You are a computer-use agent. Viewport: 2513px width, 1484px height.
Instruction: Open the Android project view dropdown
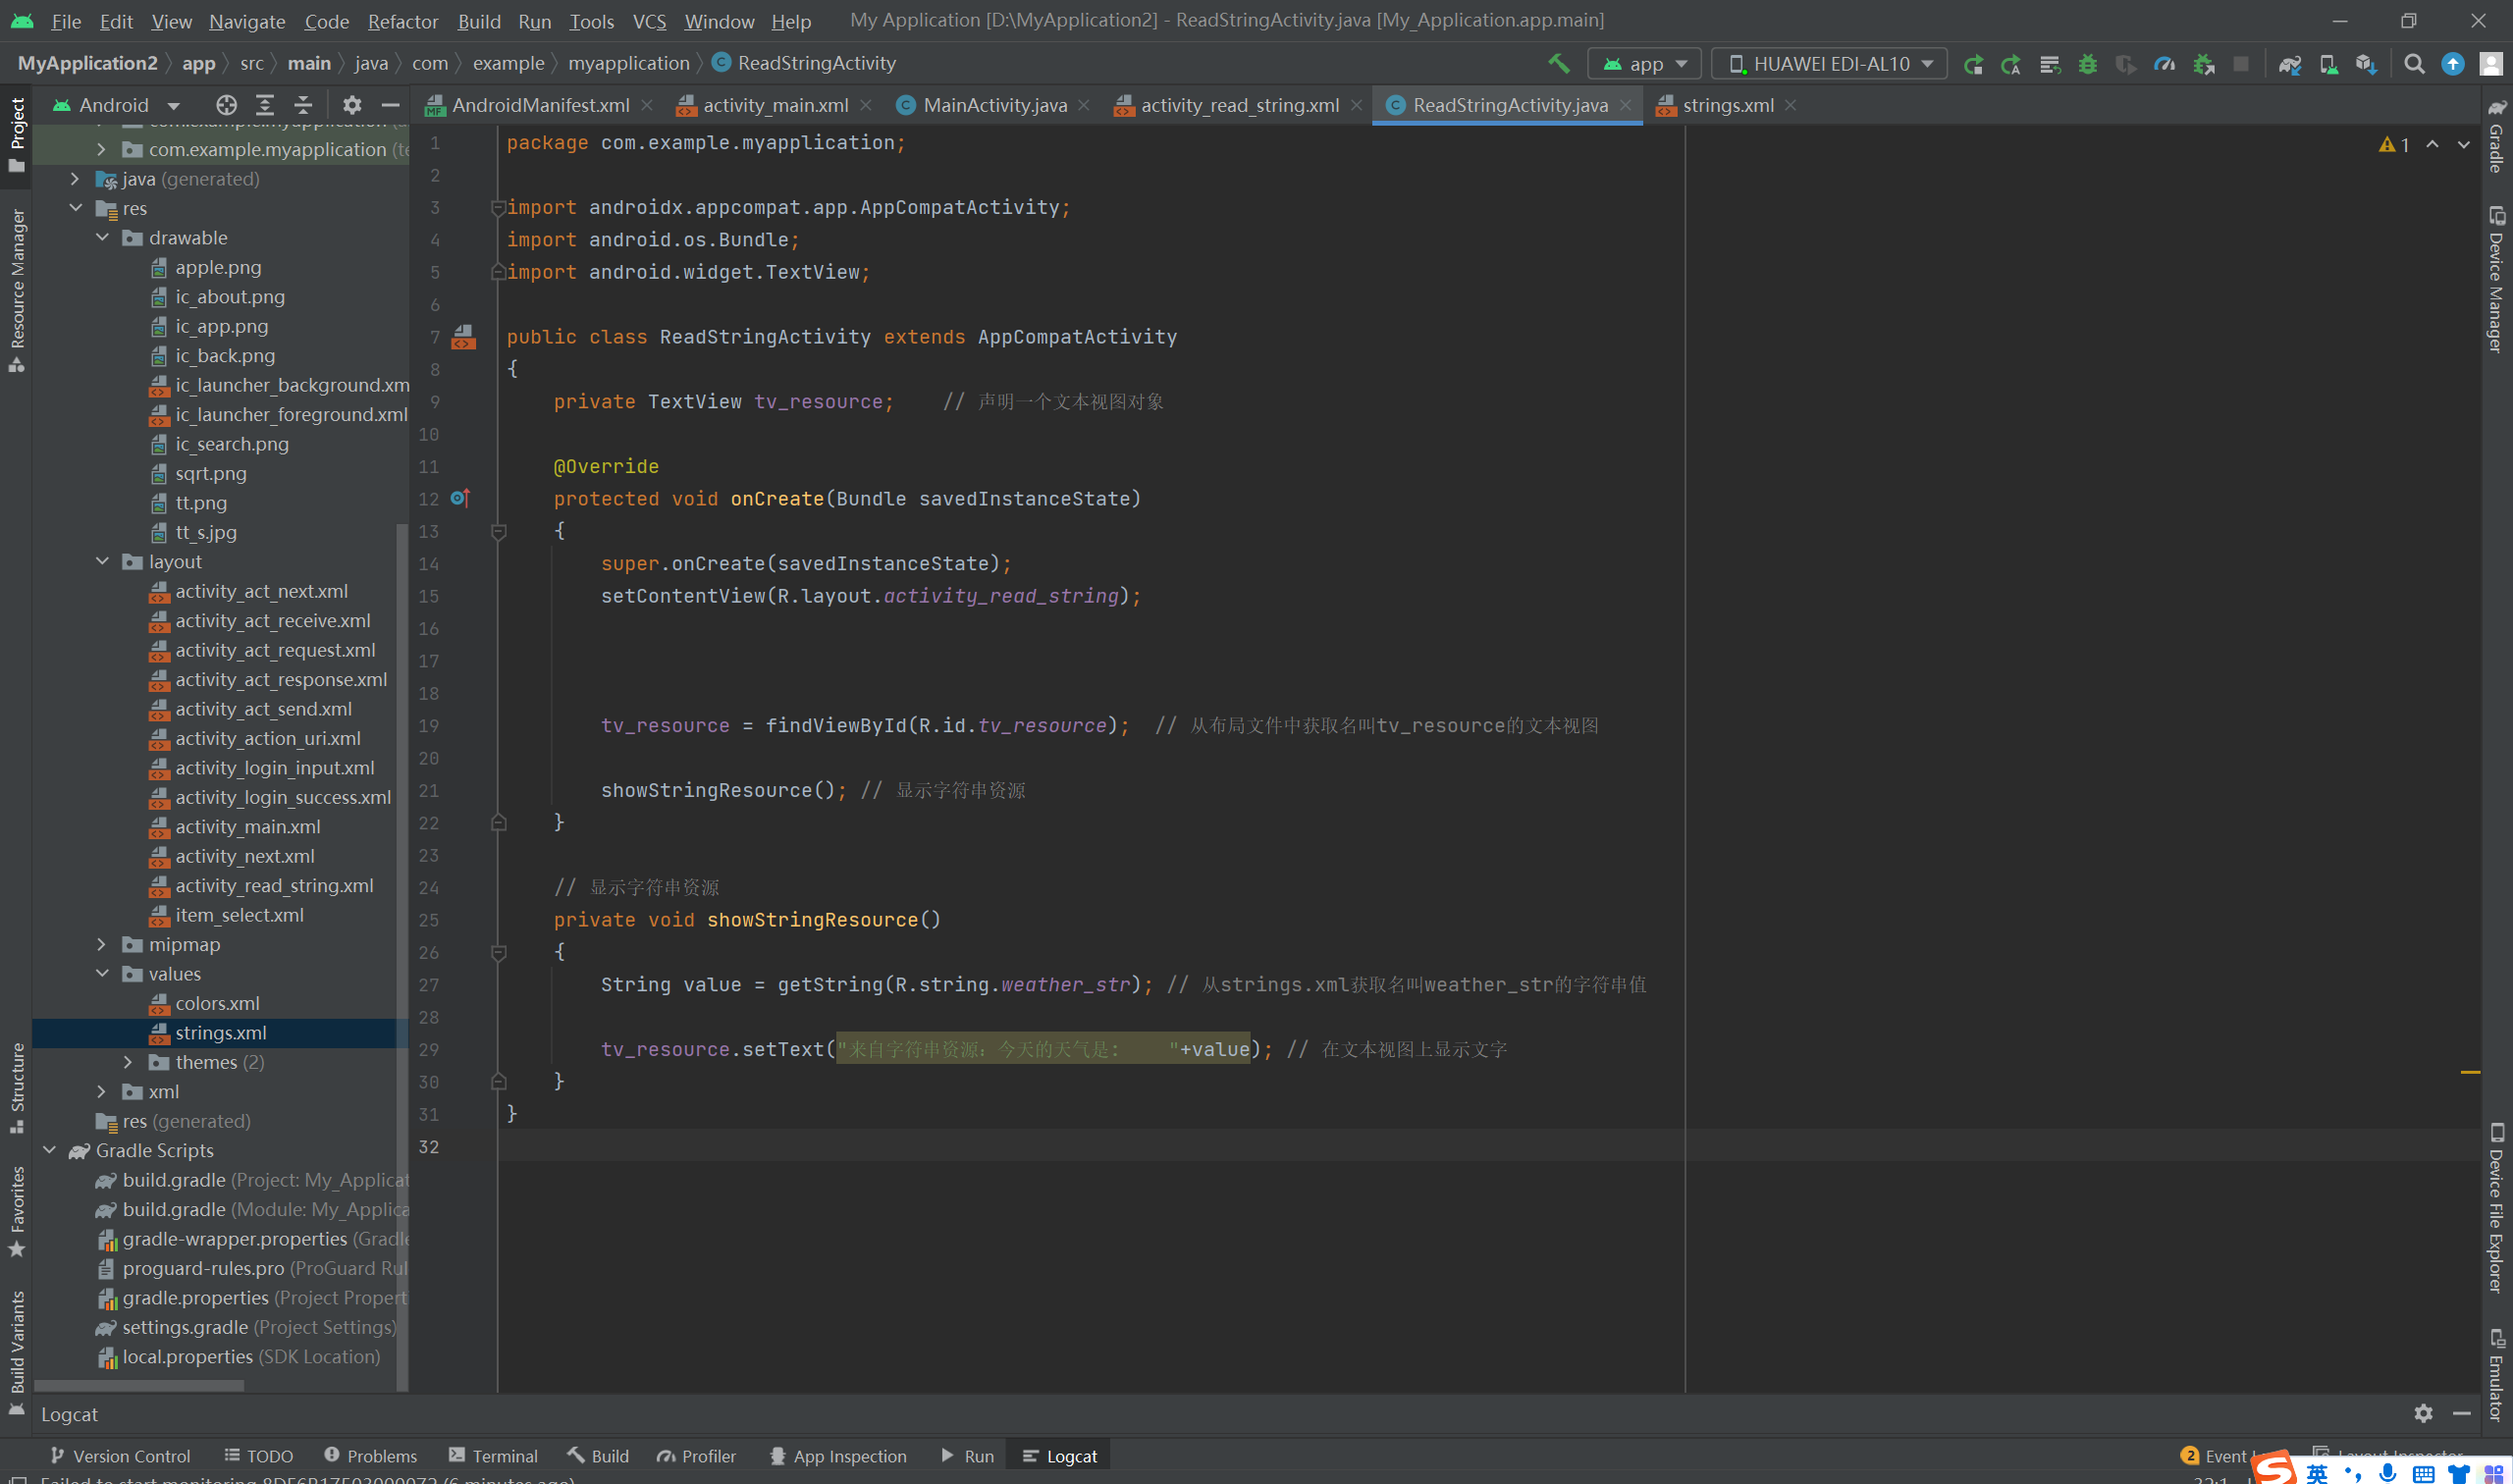(x=118, y=105)
